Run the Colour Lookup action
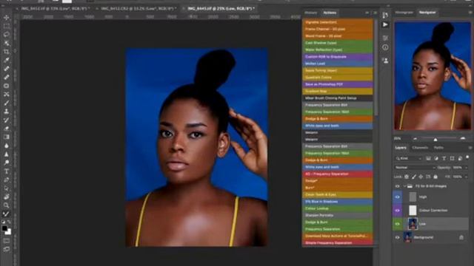 338,208
